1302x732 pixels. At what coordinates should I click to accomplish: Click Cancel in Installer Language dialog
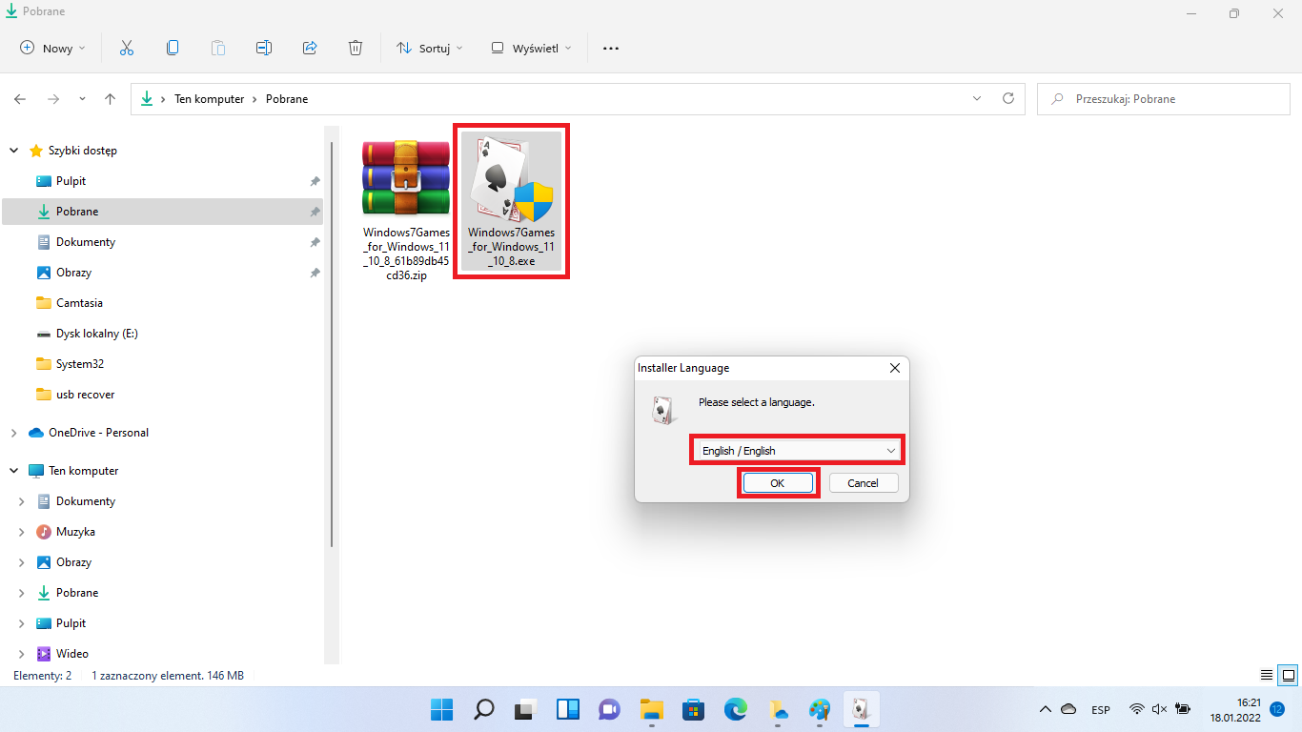tap(863, 483)
